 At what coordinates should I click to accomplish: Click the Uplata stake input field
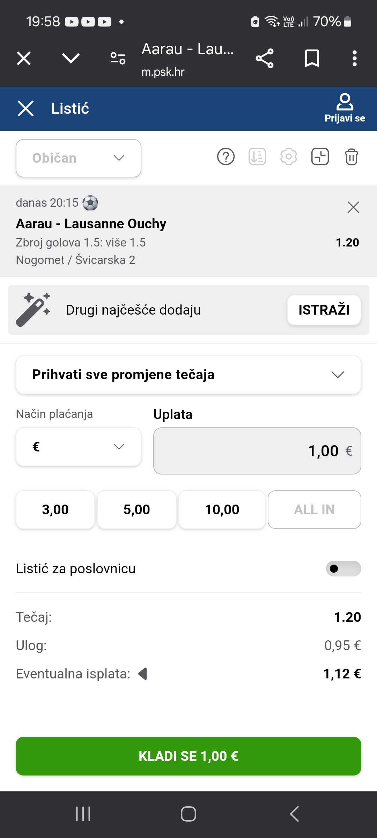tap(257, 451)
